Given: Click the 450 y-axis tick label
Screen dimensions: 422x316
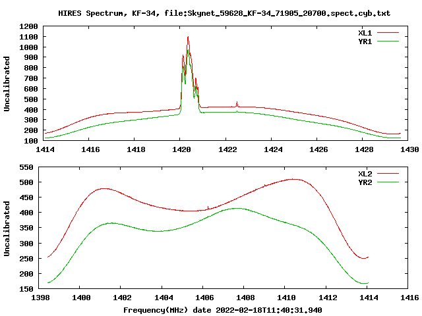Looking at the screenshot, I should tap(26, 197).
